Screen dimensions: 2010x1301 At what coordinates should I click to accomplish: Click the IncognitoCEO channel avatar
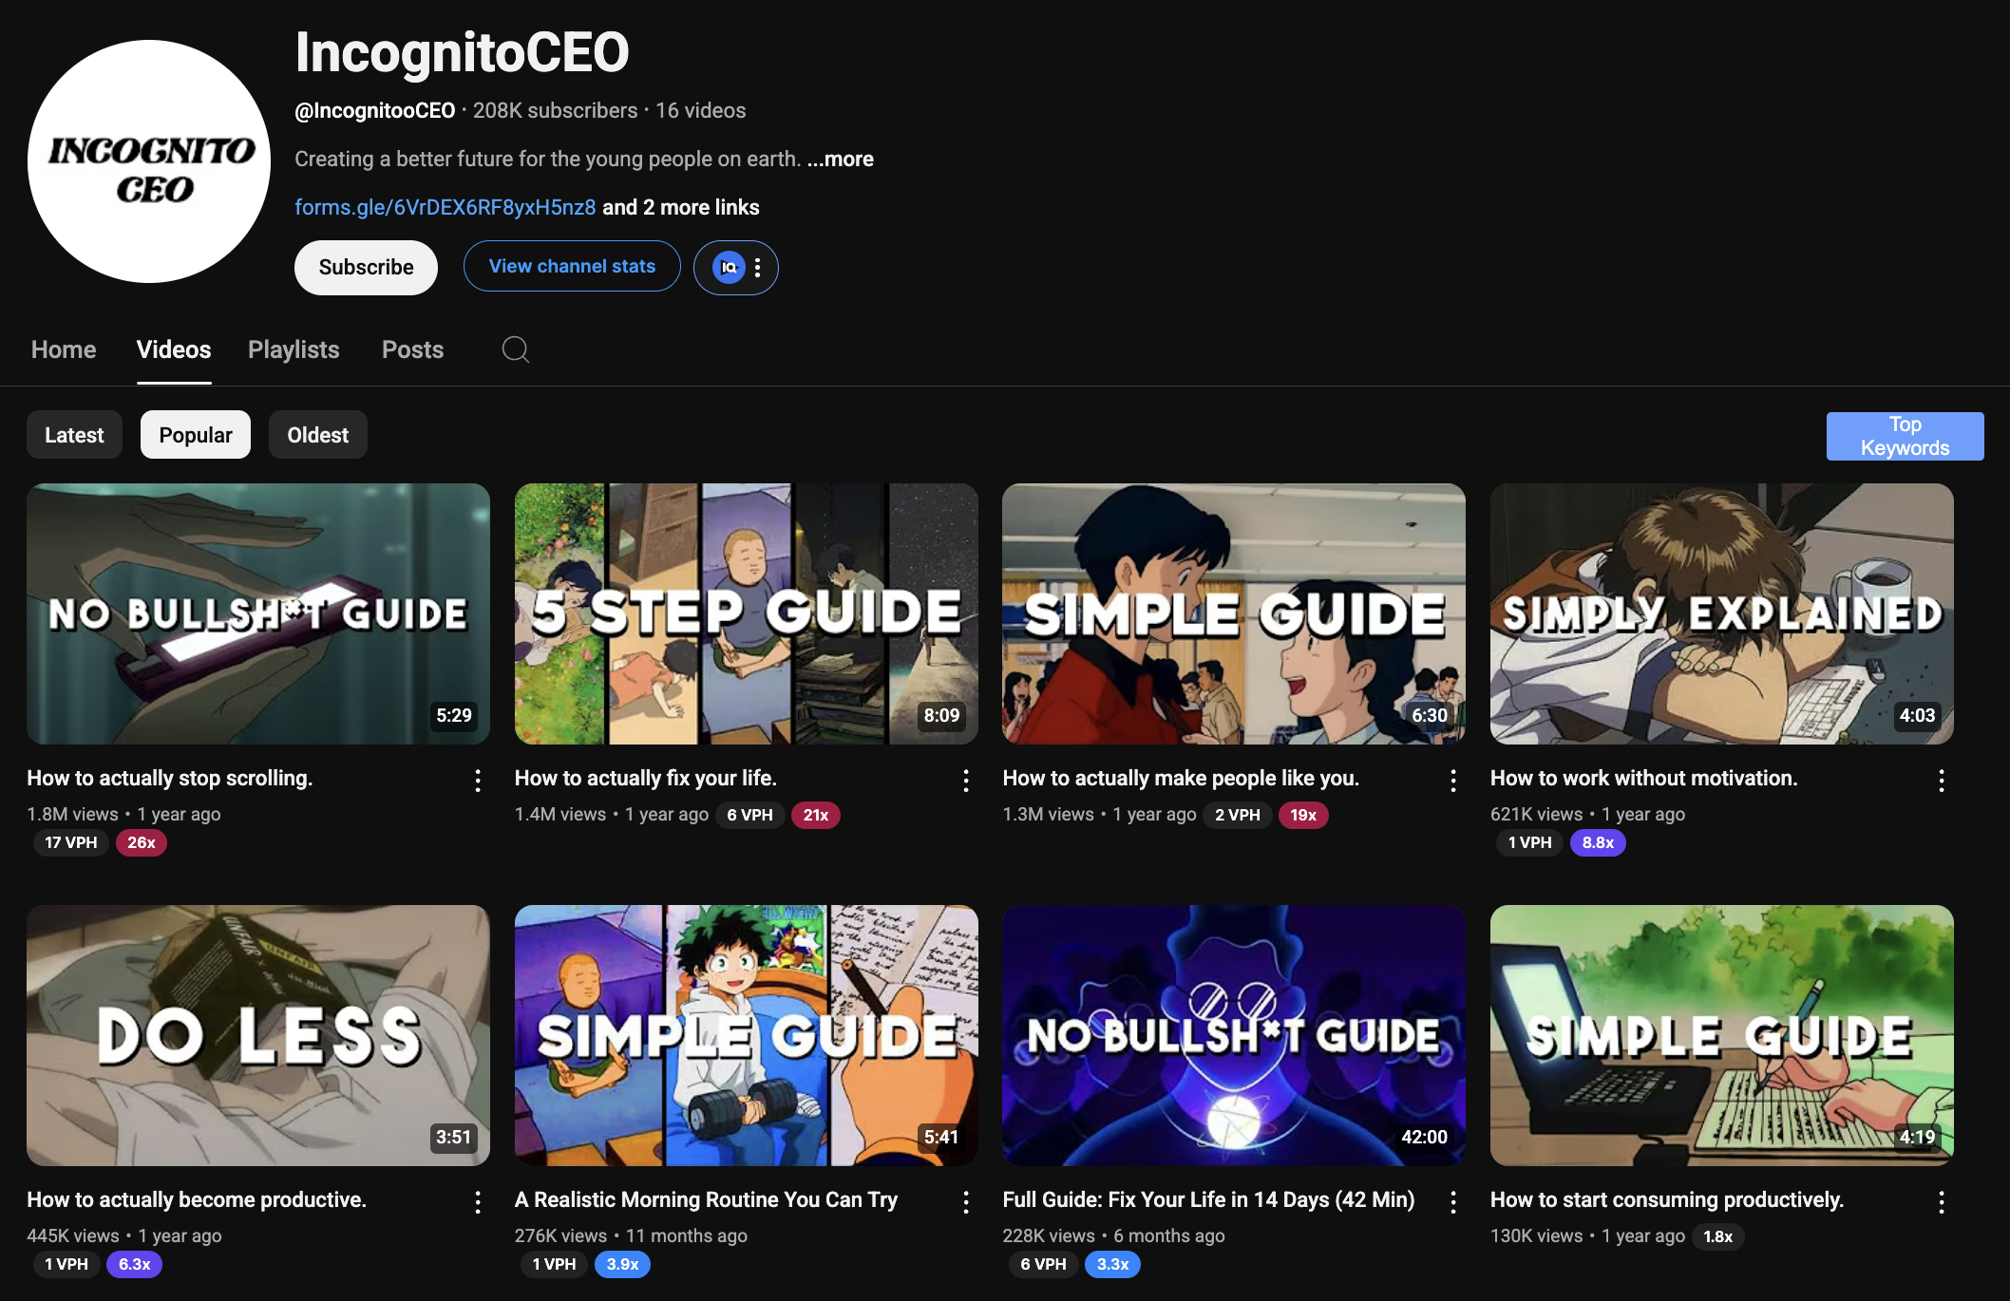pos(149,161)
